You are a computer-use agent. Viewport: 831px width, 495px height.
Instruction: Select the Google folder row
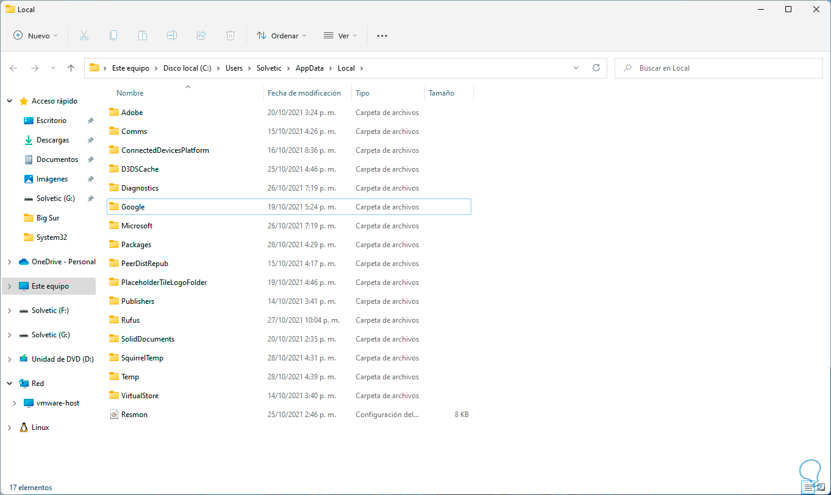point(289,207)
